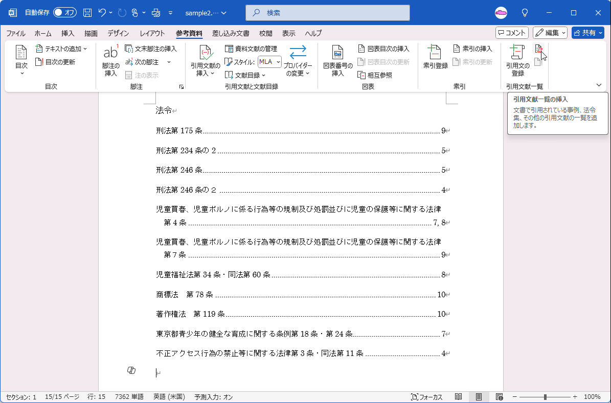Viewport: 611px width, 403px height.
Task: Open the 脚注 dialog launcher
Action: [181, 87]
